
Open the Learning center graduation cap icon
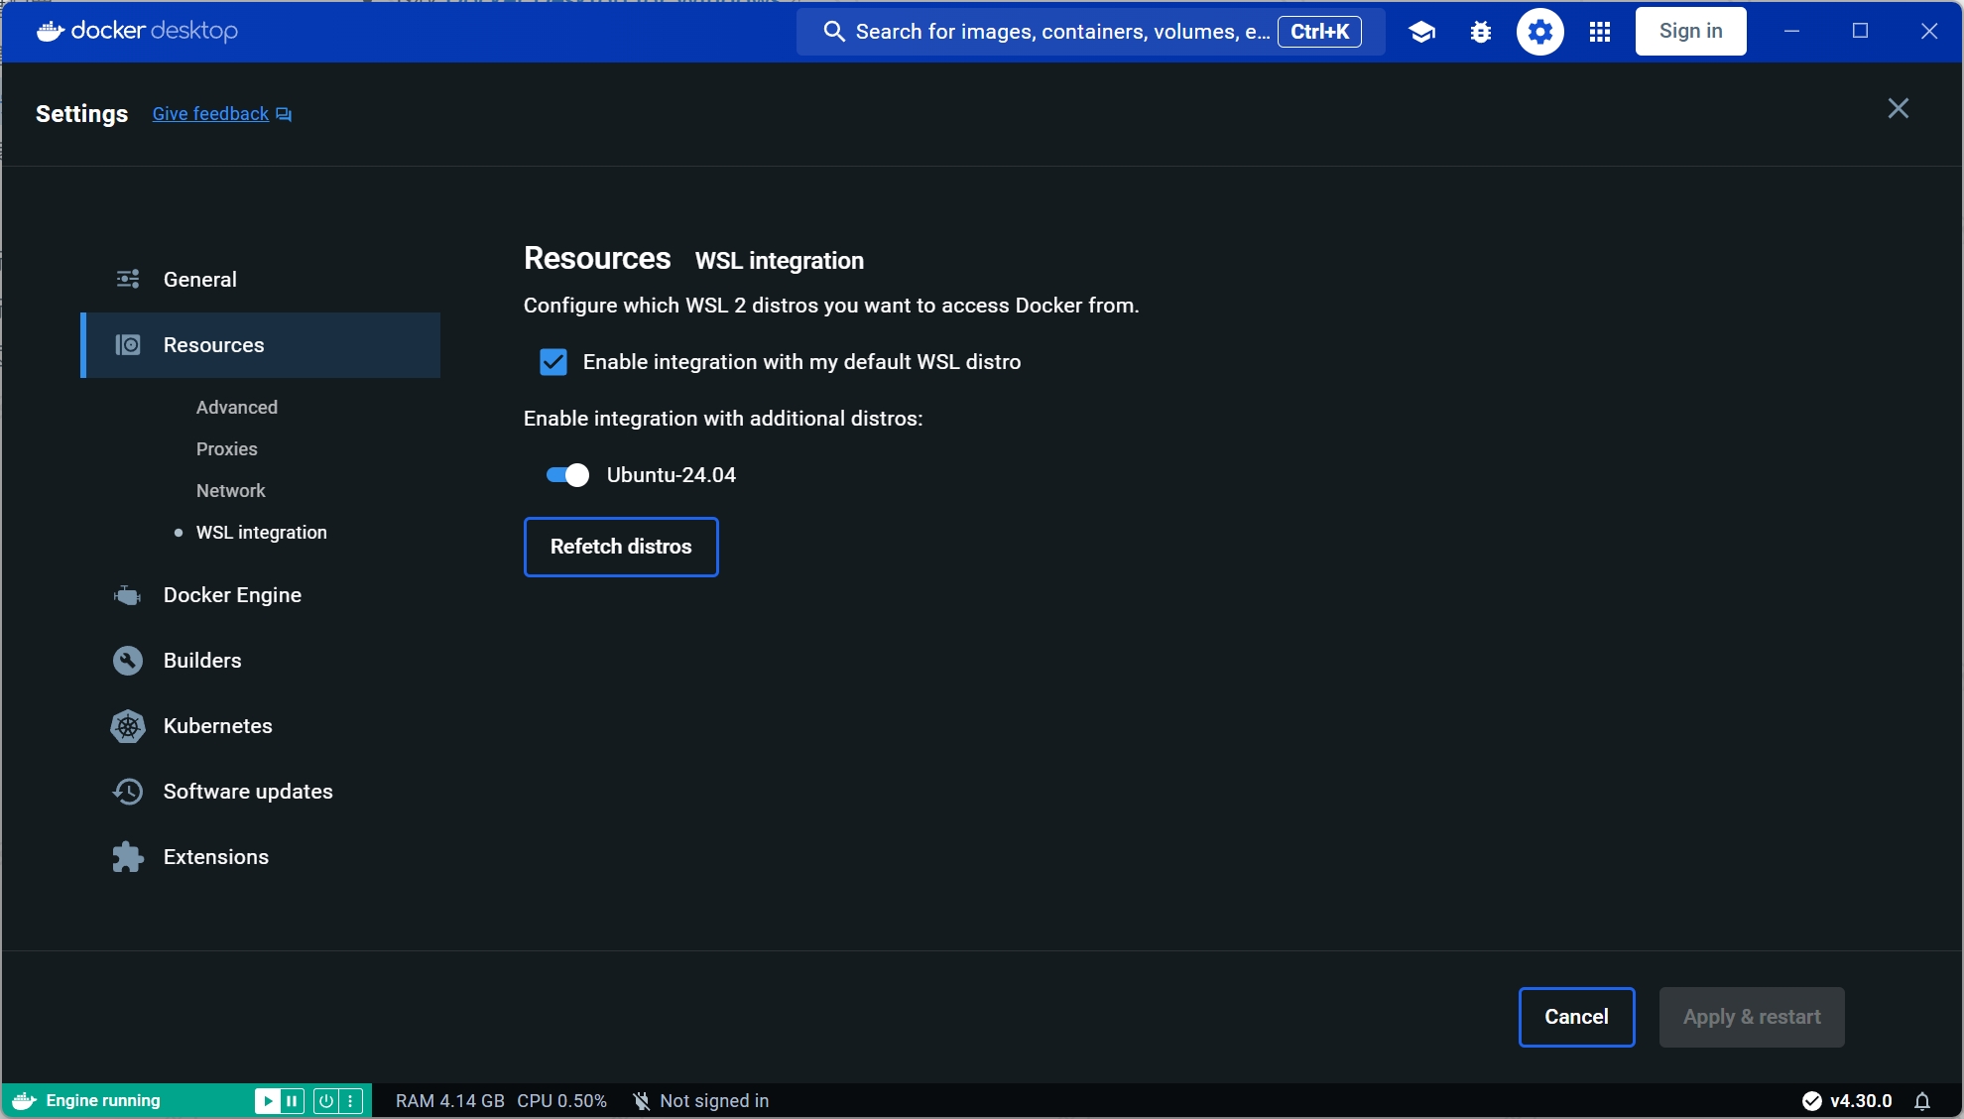pos(1421,32)
